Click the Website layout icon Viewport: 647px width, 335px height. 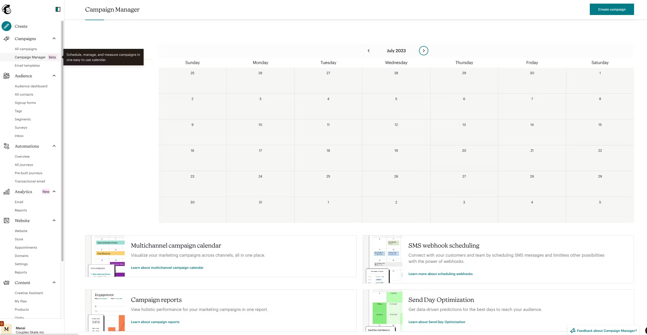[6, 220]
